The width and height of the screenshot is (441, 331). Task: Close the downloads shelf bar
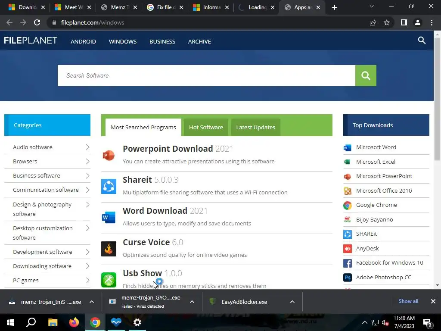click(x=433, y=301)
